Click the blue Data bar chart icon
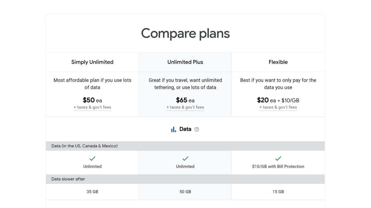371x208 pixels. (x=174, y=129)
